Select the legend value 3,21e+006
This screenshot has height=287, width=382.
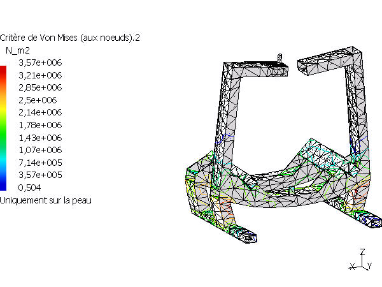tap(41, 75)
